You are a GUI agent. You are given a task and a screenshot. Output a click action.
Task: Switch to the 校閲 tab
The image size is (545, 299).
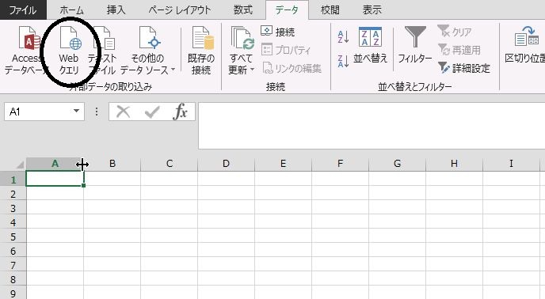pos(330,9)
